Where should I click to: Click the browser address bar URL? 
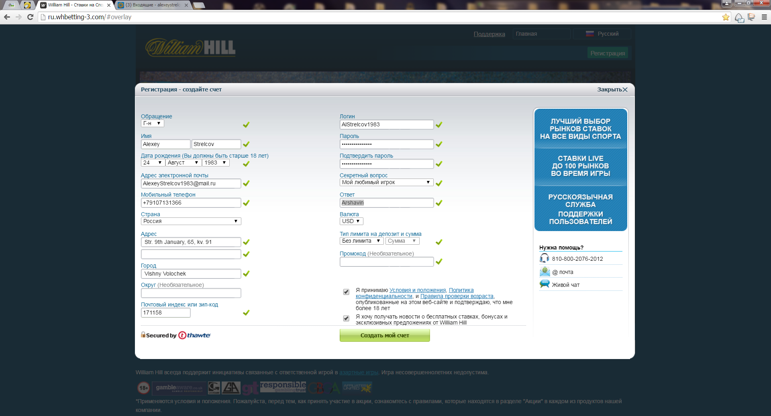pos(90,17)
